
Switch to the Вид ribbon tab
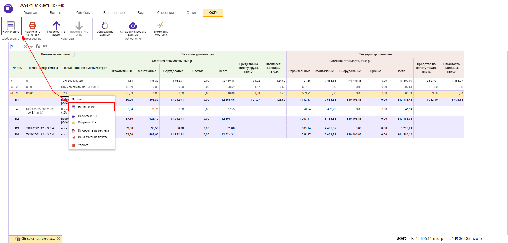coord(141,13)
